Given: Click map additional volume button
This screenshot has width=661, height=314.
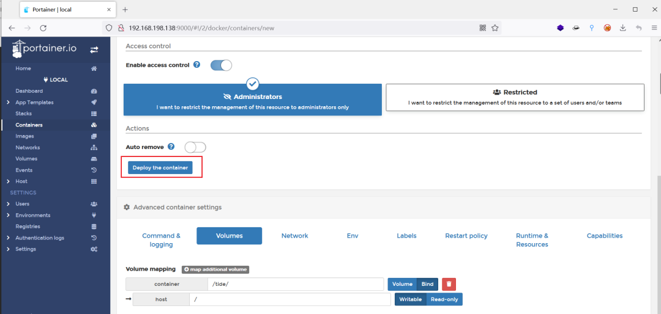Looking at the screenshot, I should 215,269.
